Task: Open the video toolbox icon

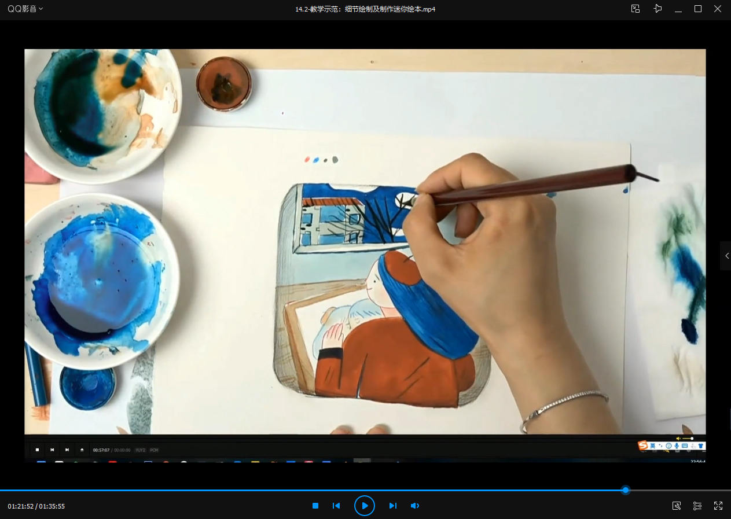Action: [x=676, y=506]
